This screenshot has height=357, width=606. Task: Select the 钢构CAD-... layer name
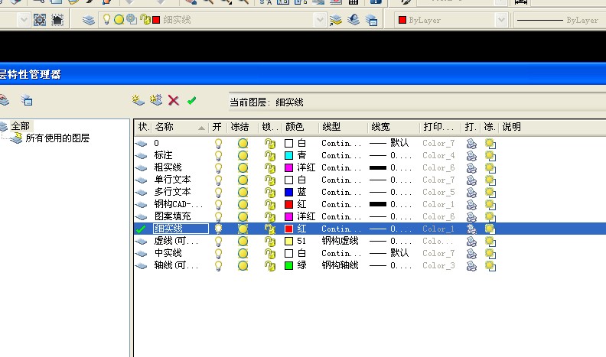(x=178, y=204)
